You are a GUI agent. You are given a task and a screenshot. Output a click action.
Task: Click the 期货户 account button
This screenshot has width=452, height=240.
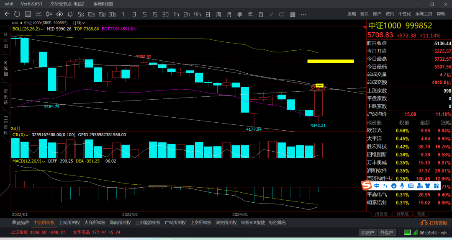click(x=367, y=232)
